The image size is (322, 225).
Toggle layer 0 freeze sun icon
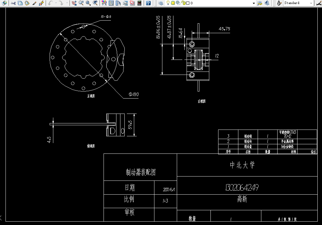173,3
